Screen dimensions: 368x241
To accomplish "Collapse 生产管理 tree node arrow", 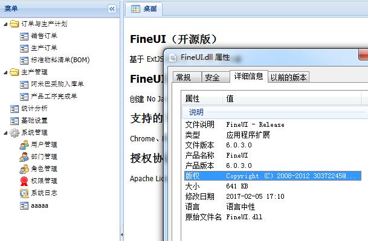I will [x=5, y=72].
